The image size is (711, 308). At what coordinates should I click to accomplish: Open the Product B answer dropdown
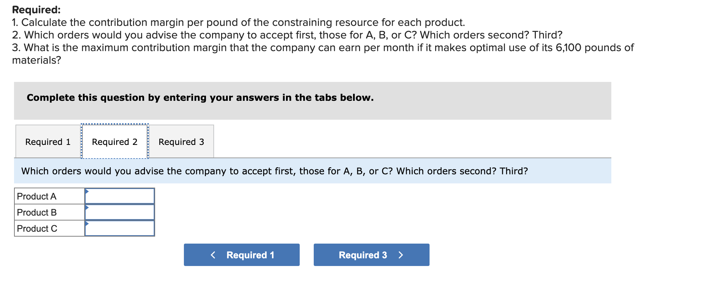[x=120, y=212]
